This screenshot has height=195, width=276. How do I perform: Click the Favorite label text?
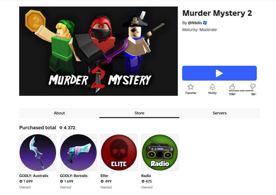point(191,93)
